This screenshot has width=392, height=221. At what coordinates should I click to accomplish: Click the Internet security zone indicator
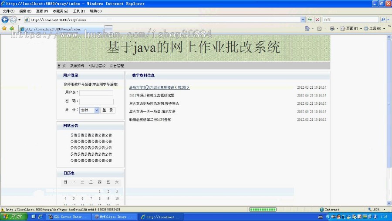pyautogui.click(x=329, y=210)
